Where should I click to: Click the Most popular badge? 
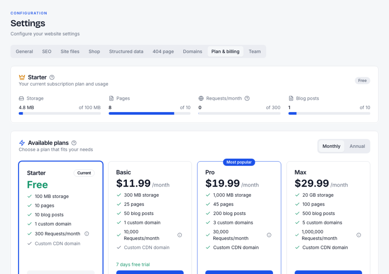[x=239, y=162]
